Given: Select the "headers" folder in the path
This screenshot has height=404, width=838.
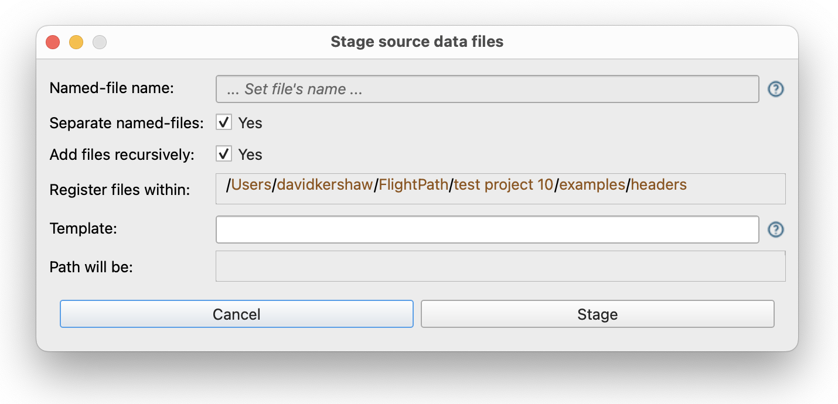Looking at the screenshot, I should pyautogui.click(x=659, y=185).
